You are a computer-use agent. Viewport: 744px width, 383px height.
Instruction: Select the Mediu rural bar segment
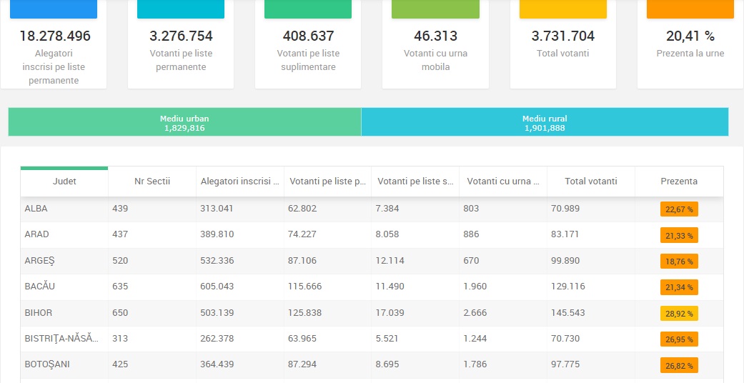click(545, 122)
